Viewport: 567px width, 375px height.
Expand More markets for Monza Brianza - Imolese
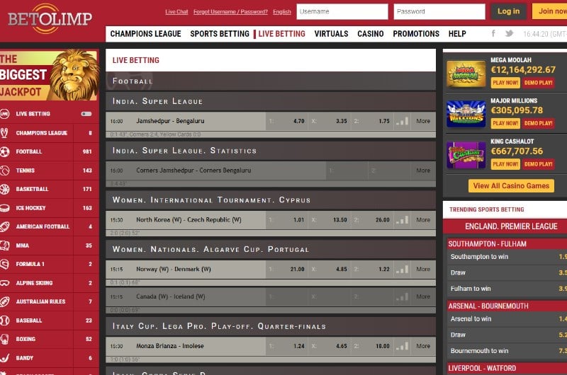(x=423, y=346)
